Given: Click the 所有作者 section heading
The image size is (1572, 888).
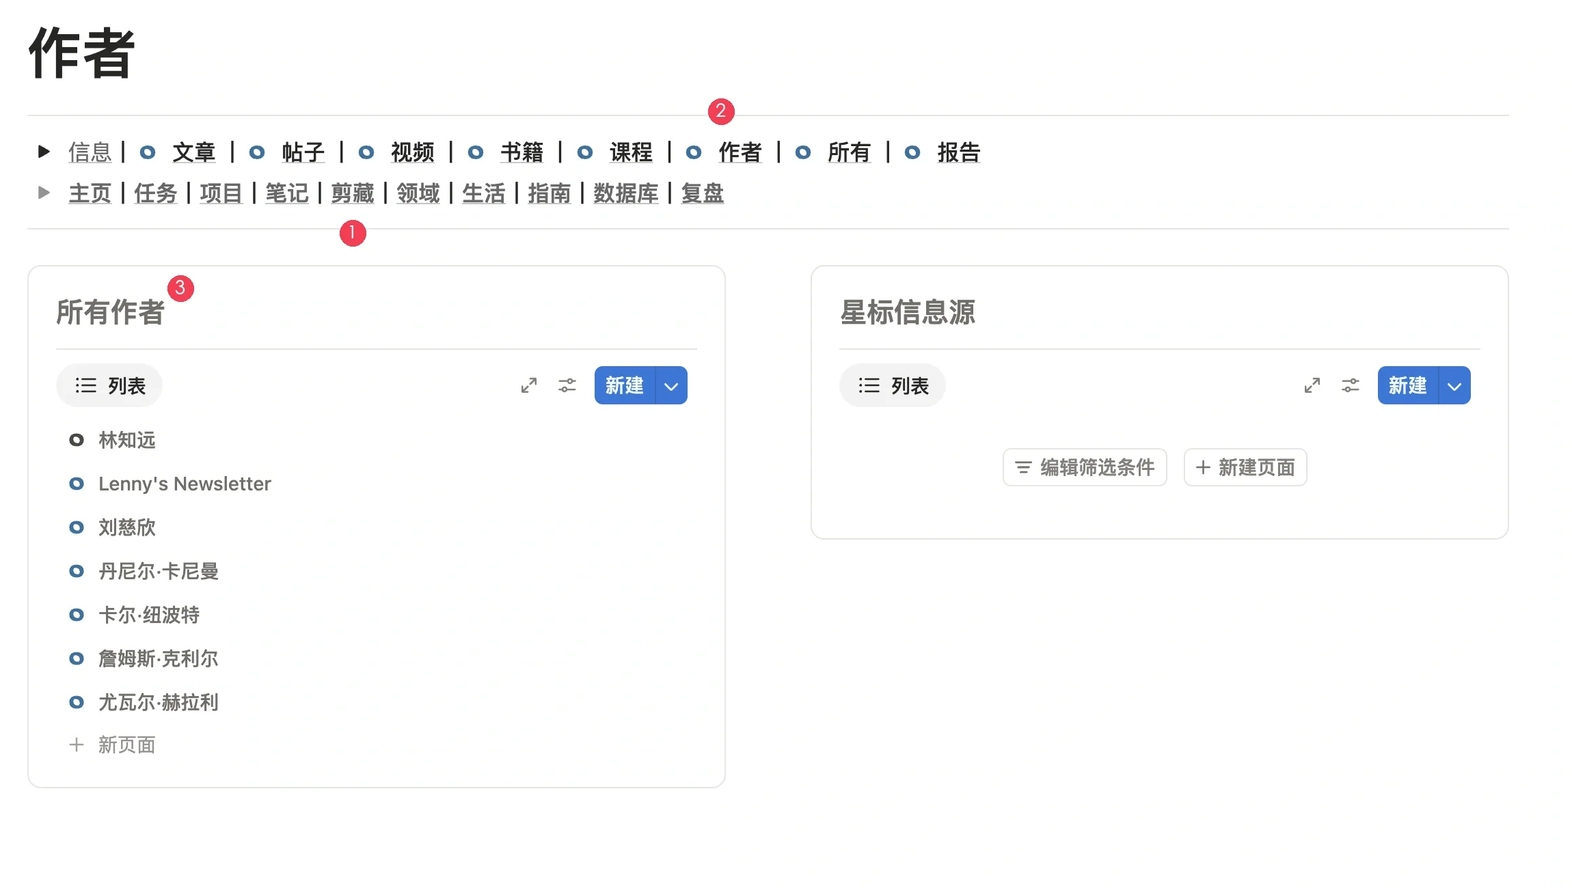Looking at the screenshot, I should 110,312.
